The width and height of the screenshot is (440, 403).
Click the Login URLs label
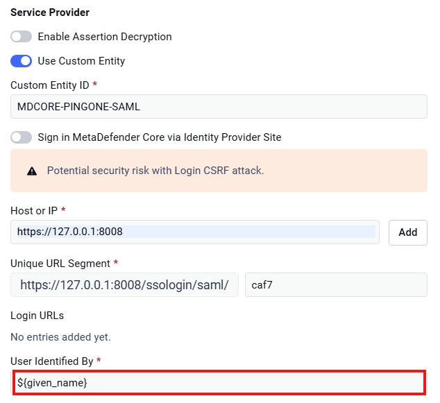37,316
